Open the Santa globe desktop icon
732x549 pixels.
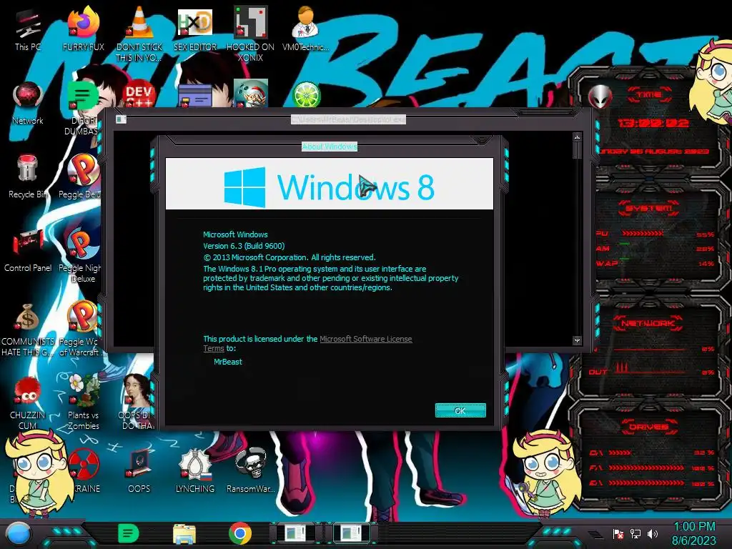[x=251, y=94]
